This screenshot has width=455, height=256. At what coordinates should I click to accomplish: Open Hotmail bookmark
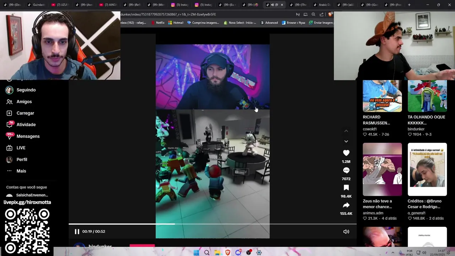[x=176, y=23]
